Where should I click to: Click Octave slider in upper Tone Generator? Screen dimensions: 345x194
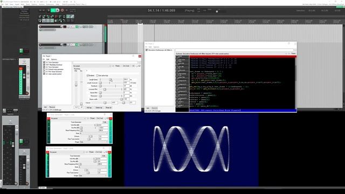[90, 136]
